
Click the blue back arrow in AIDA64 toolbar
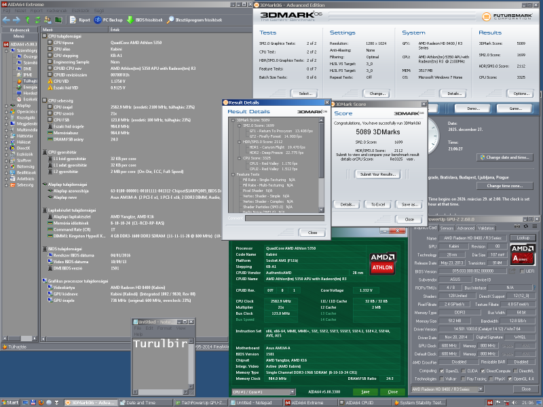7,20
